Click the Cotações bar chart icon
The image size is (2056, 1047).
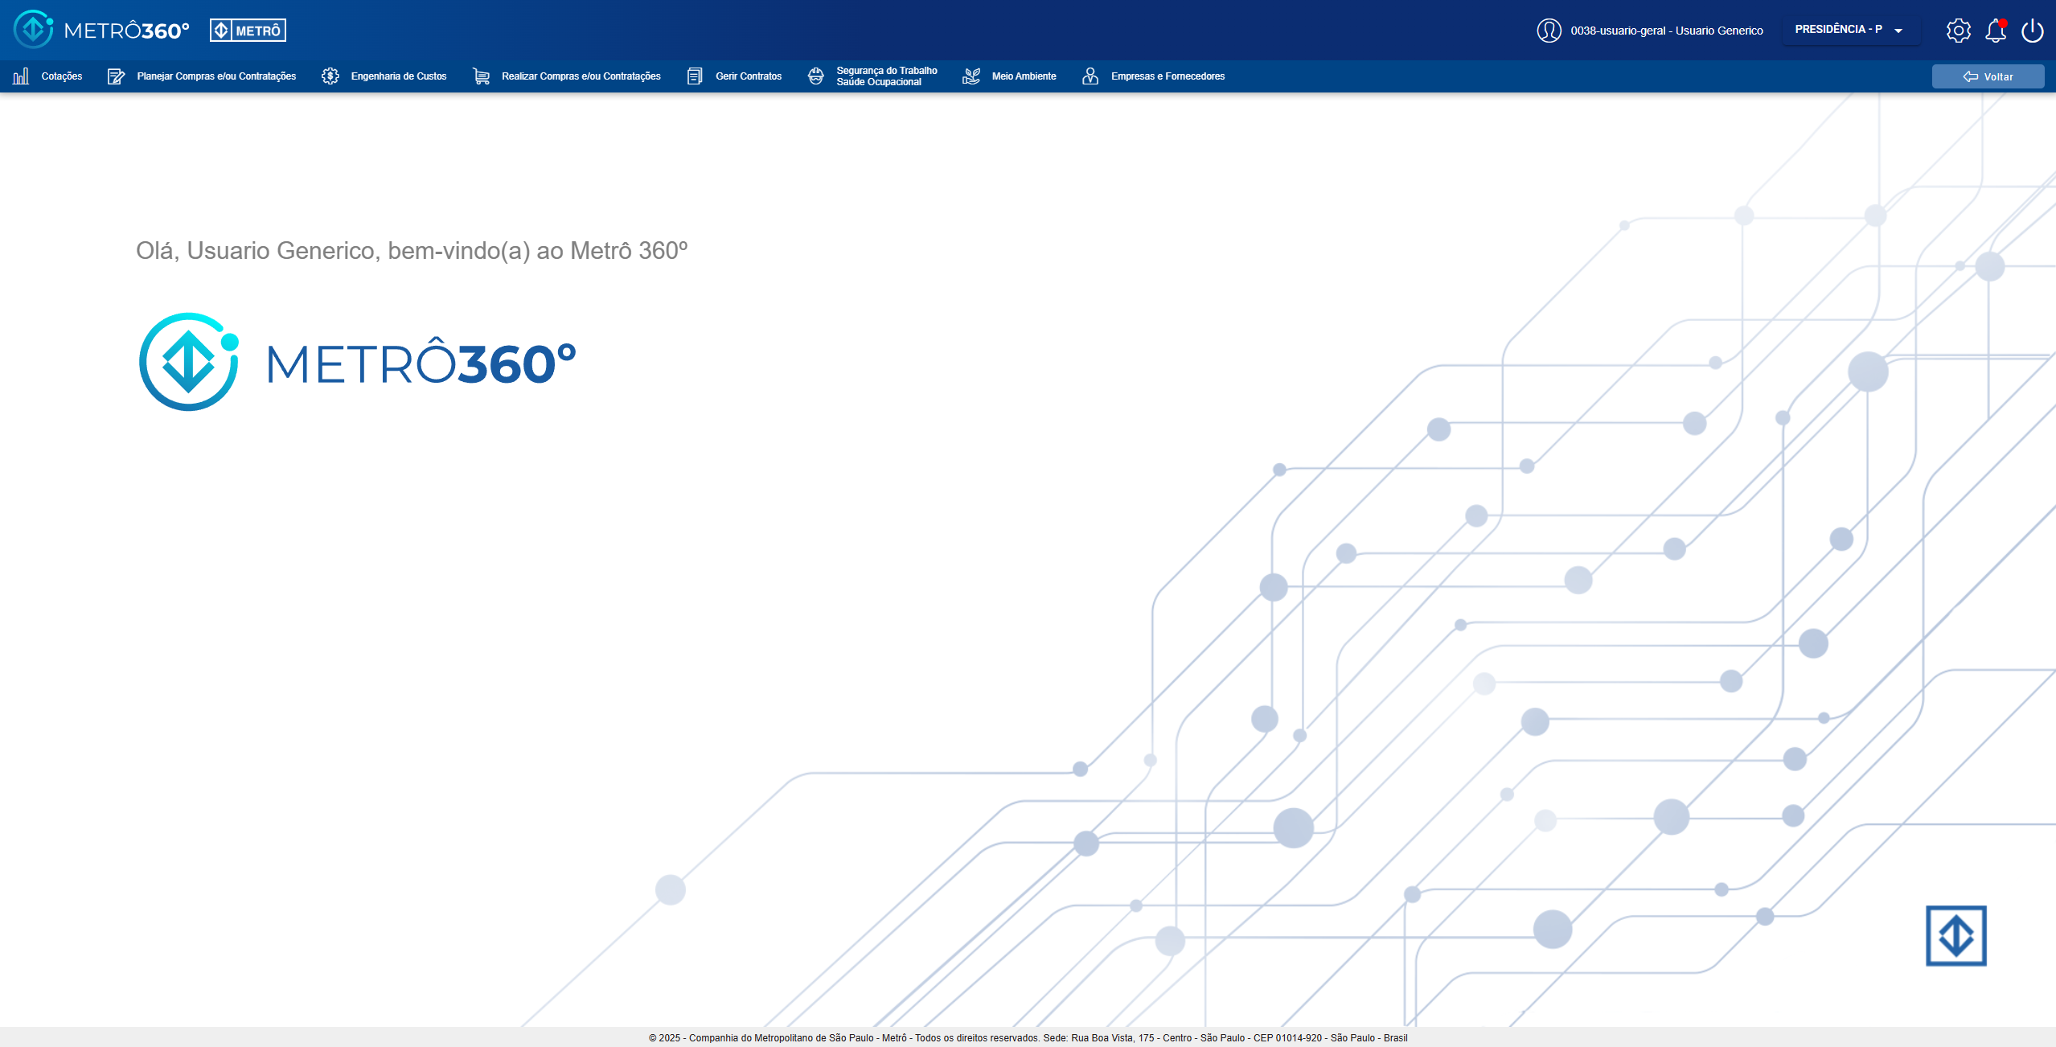[x=21, y=76]
